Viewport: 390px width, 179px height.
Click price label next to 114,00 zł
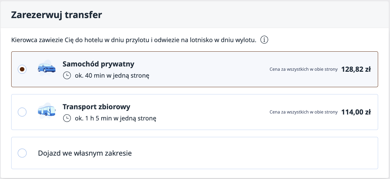(304, 112)
